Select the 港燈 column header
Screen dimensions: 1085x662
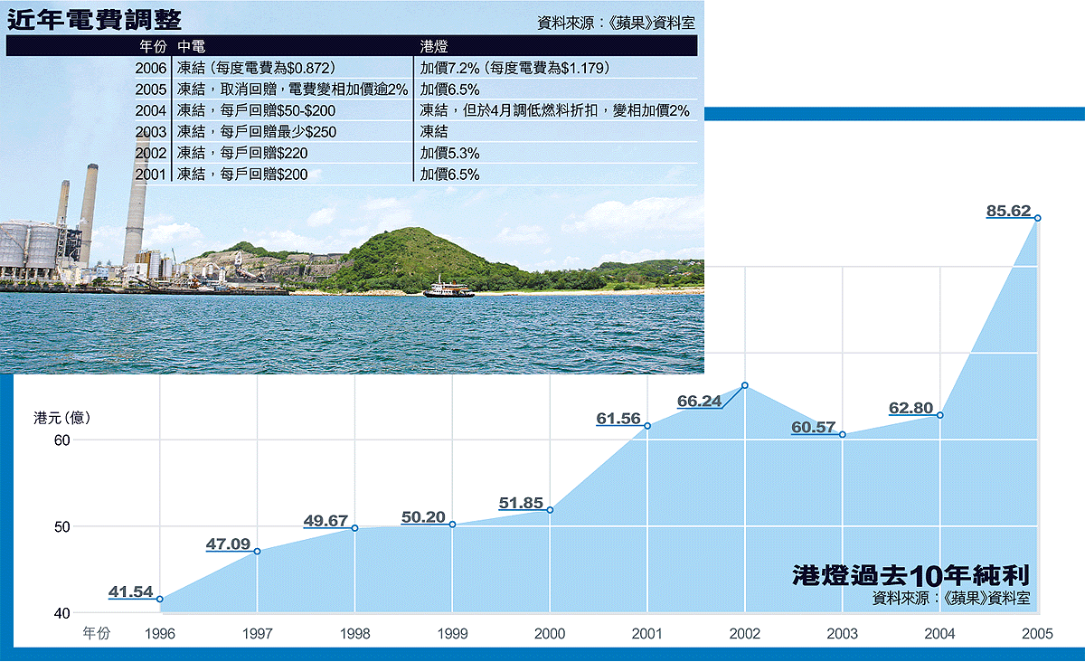tap(434, 46)
